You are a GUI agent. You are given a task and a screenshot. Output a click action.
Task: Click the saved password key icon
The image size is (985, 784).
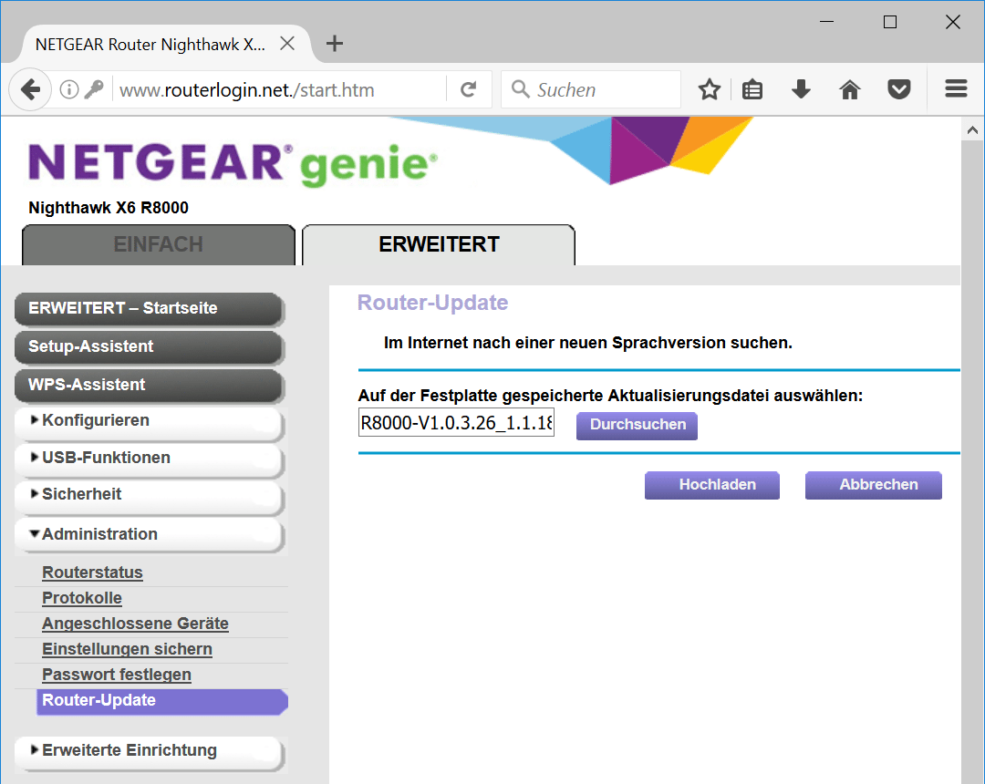pos(94,89)
